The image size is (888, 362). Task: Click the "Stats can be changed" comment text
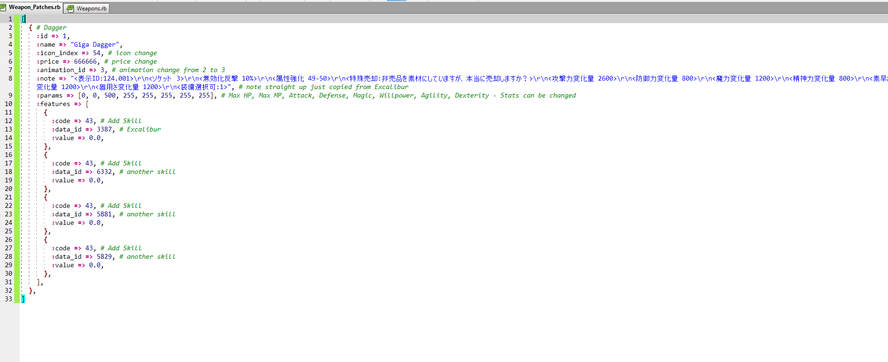click(x=538, y=95)
